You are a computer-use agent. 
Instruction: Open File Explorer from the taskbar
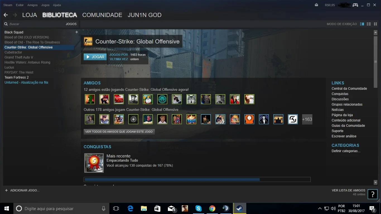[144, 208]
